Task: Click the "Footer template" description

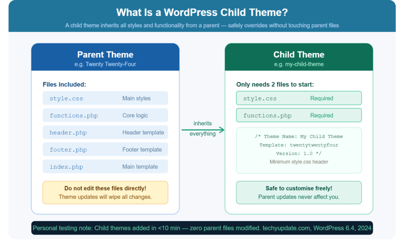Action: tap(142, 150)
